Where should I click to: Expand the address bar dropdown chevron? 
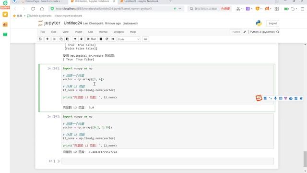(x=180, y=9)
